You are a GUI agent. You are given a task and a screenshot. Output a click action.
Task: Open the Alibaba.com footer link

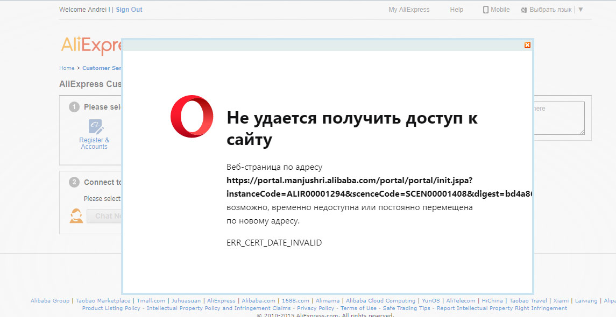[258, 300]
